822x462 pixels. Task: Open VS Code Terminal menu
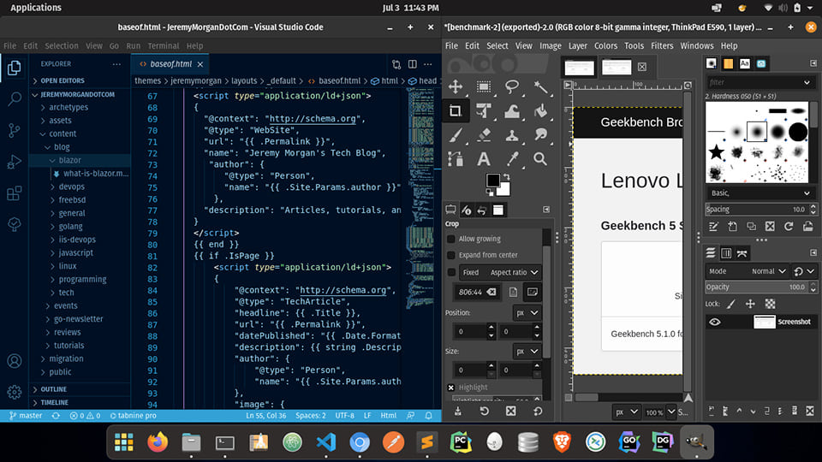tap(163, 46)
